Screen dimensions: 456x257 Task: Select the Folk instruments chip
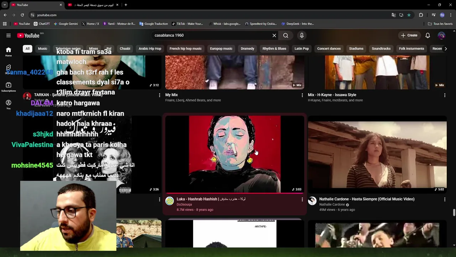[x=411, y=49]
